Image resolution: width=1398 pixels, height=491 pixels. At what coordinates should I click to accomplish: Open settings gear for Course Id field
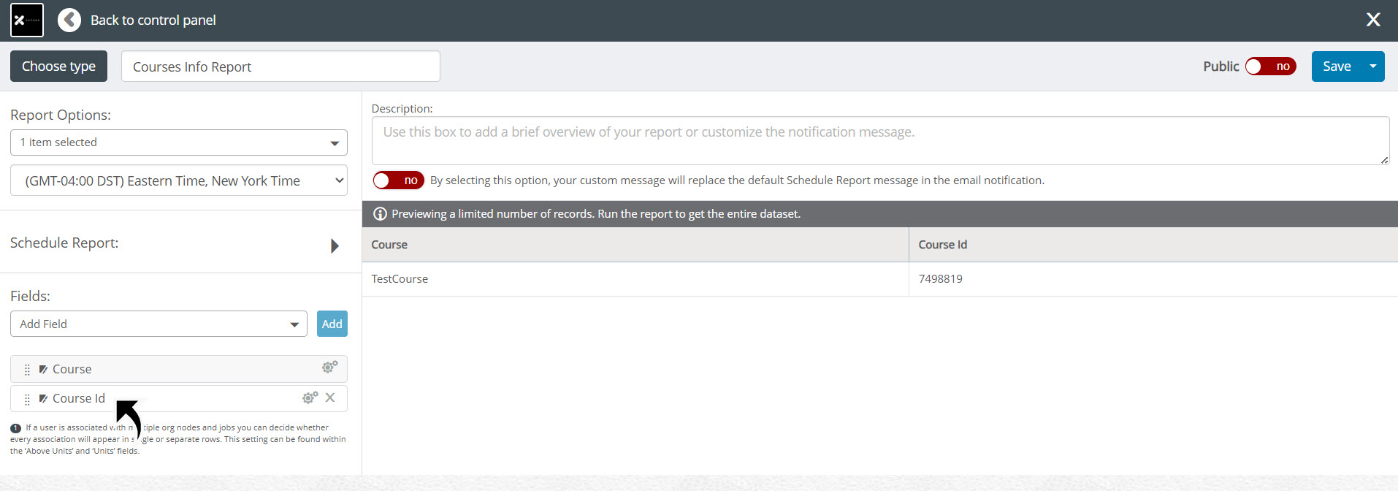click(310, 397)
